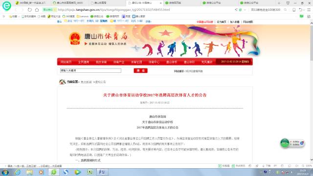Open a new tab with the plus button

click(279, 3)
